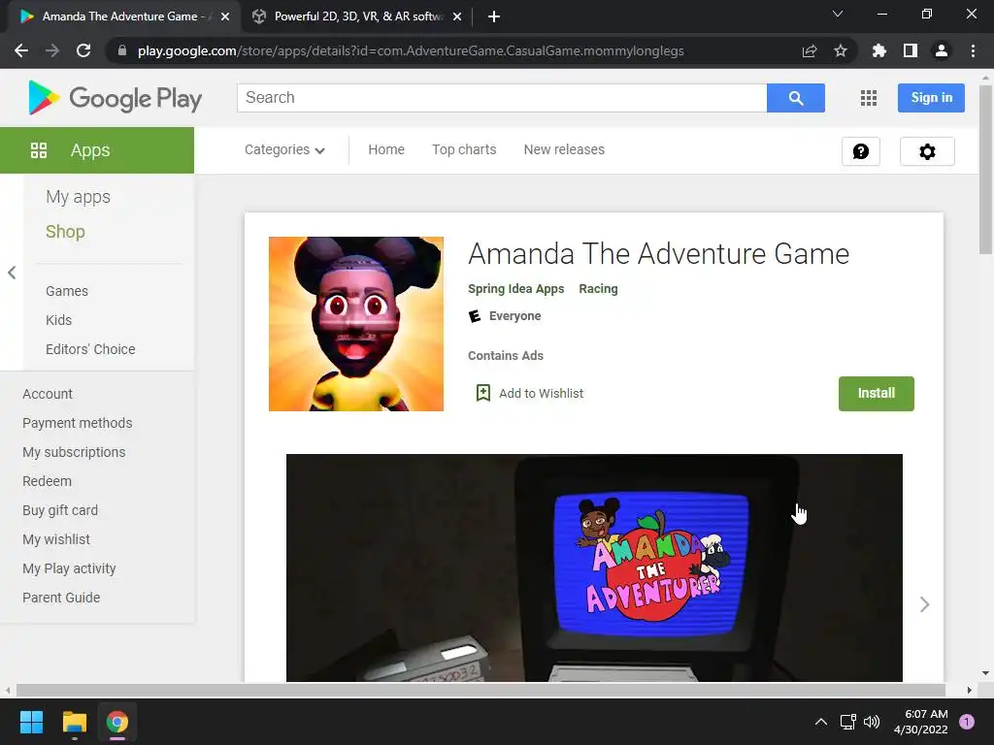
Task: Close the Amanda The Adventure Game tab
Action: click(225, 16)
